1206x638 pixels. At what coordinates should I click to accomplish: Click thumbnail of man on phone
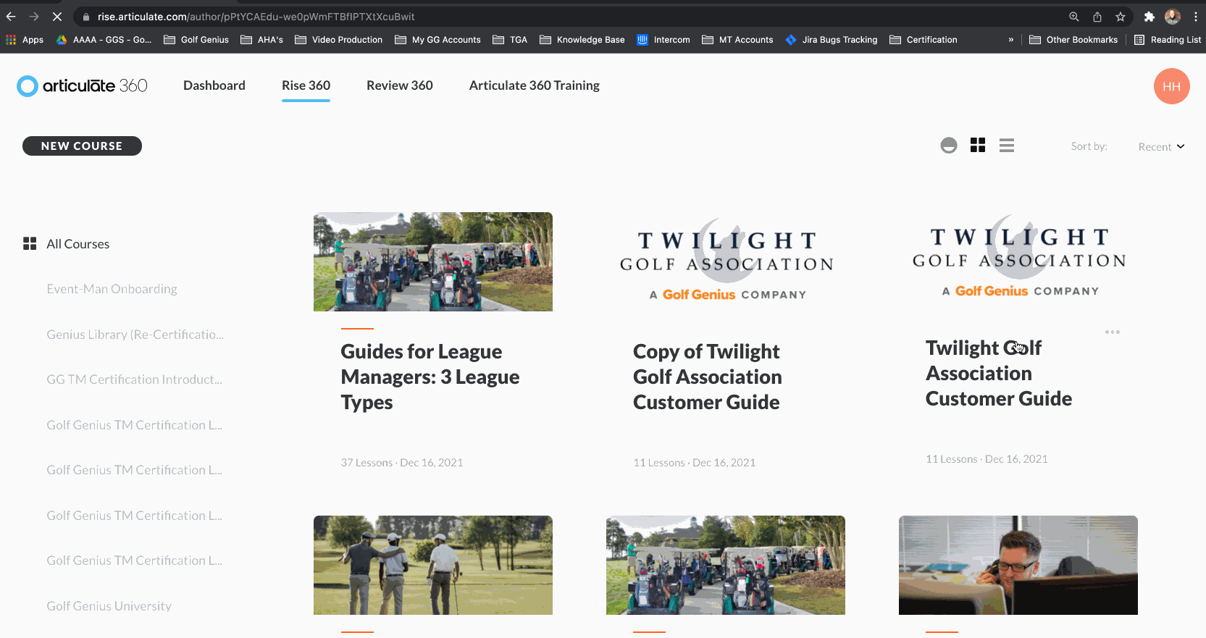[x=1018, y=565]
